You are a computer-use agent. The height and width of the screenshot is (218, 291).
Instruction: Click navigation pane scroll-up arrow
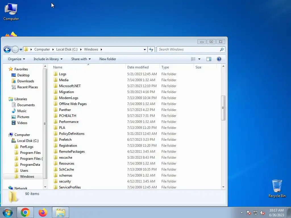45,66
